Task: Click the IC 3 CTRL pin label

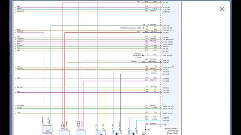Action: point(166,10)
